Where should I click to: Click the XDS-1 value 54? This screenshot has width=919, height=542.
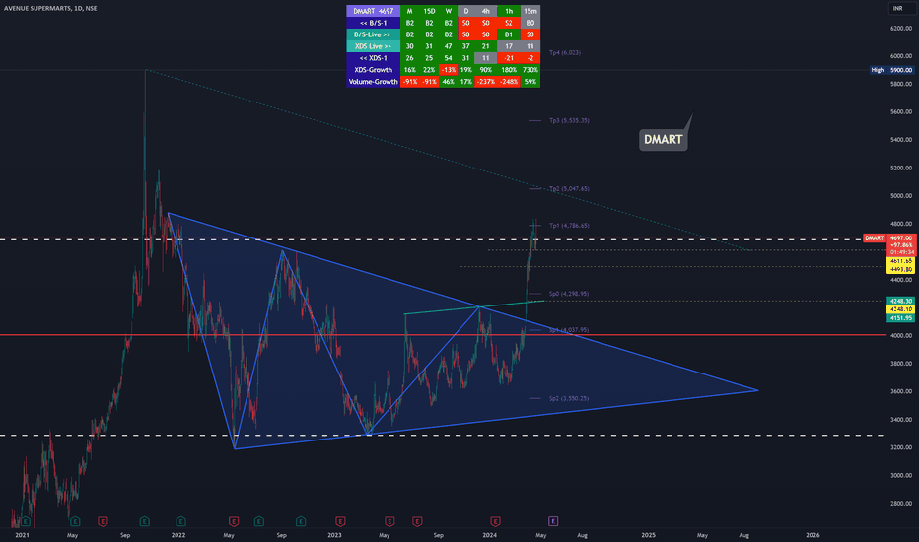coord(449,58)
